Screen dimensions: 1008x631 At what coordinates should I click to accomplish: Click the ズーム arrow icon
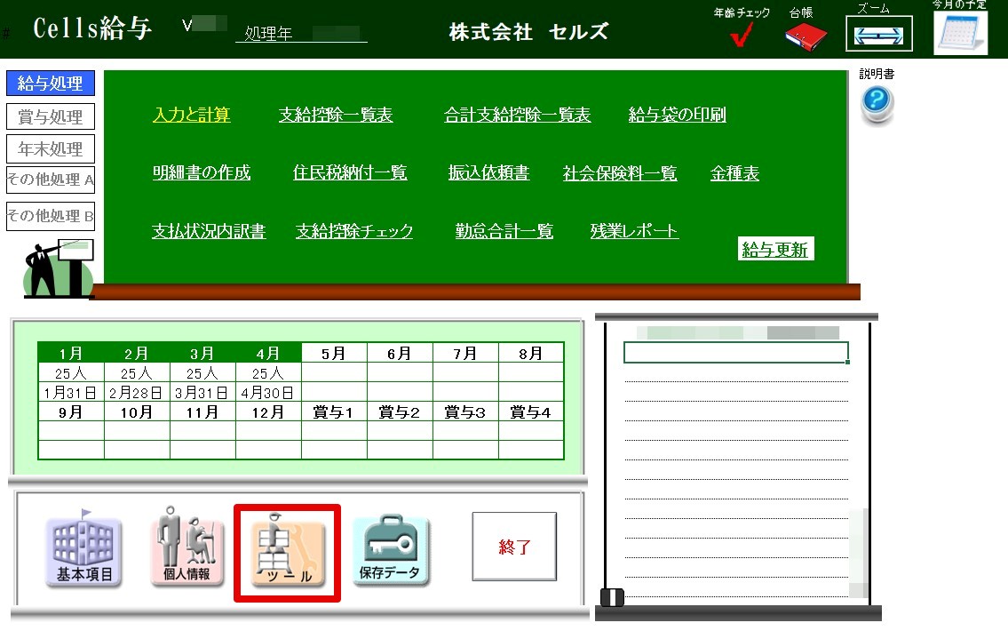[878, 36]
